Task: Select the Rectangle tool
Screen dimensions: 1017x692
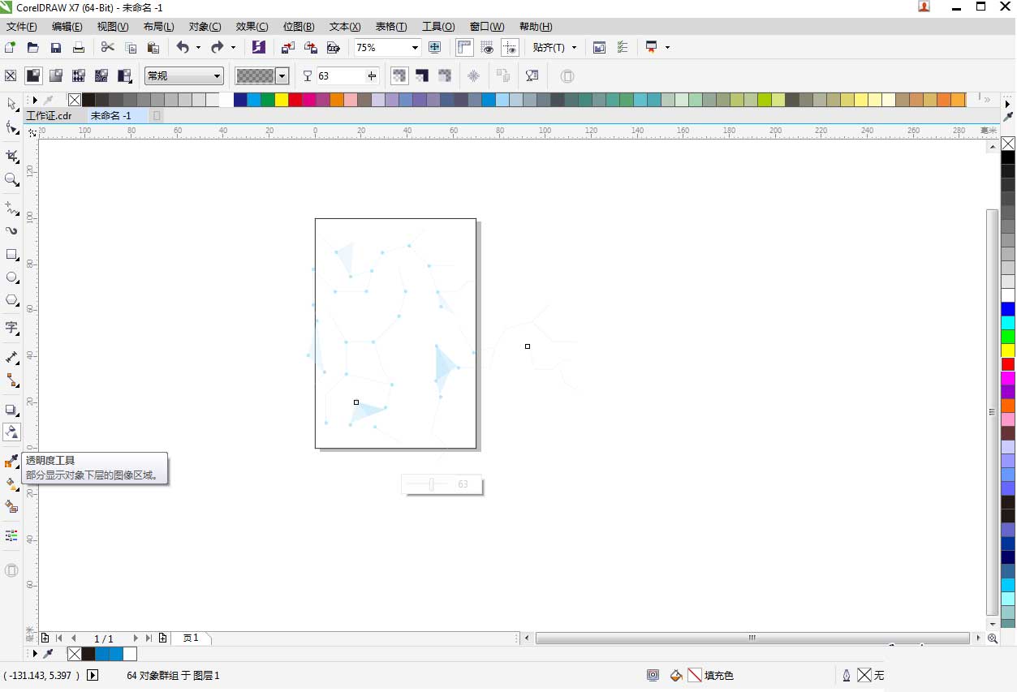Action: 11,255
